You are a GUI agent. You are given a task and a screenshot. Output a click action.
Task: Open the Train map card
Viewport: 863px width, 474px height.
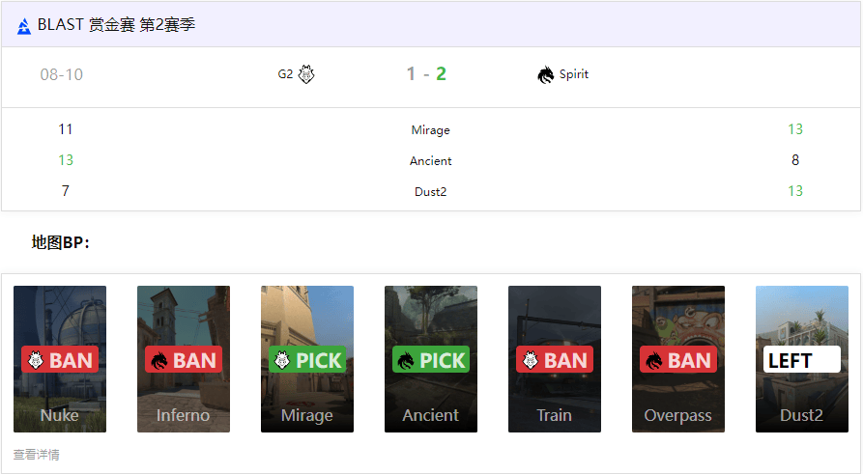(555, 359)
